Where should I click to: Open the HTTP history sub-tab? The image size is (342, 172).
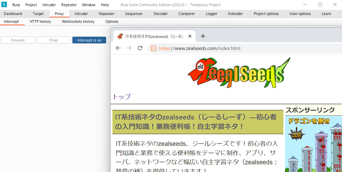click(x=40, y=21)
